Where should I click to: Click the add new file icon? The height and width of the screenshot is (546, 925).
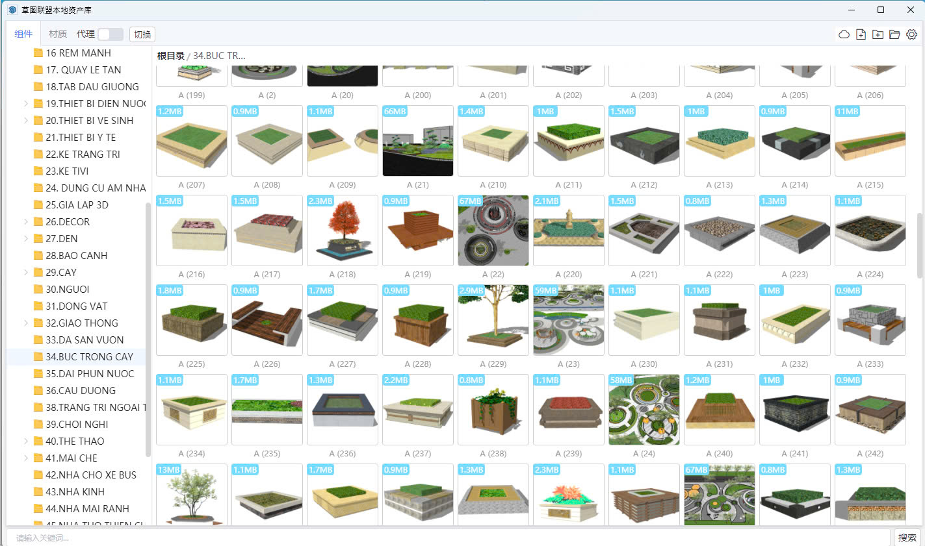click(861, 34)
